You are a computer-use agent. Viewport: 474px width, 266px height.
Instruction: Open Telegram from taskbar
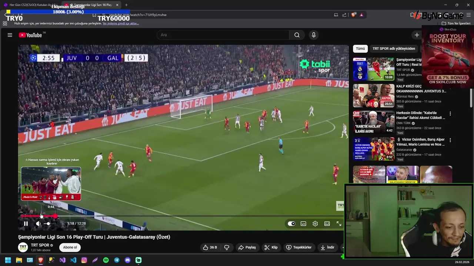tap(117, 260)
